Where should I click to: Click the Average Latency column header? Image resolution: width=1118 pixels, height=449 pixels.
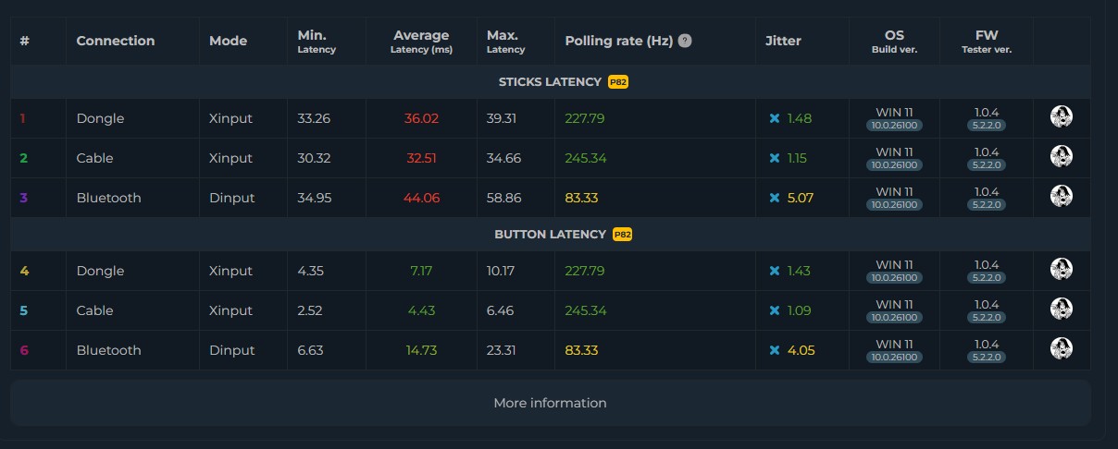pyautogui.click(x=421, y=42)
